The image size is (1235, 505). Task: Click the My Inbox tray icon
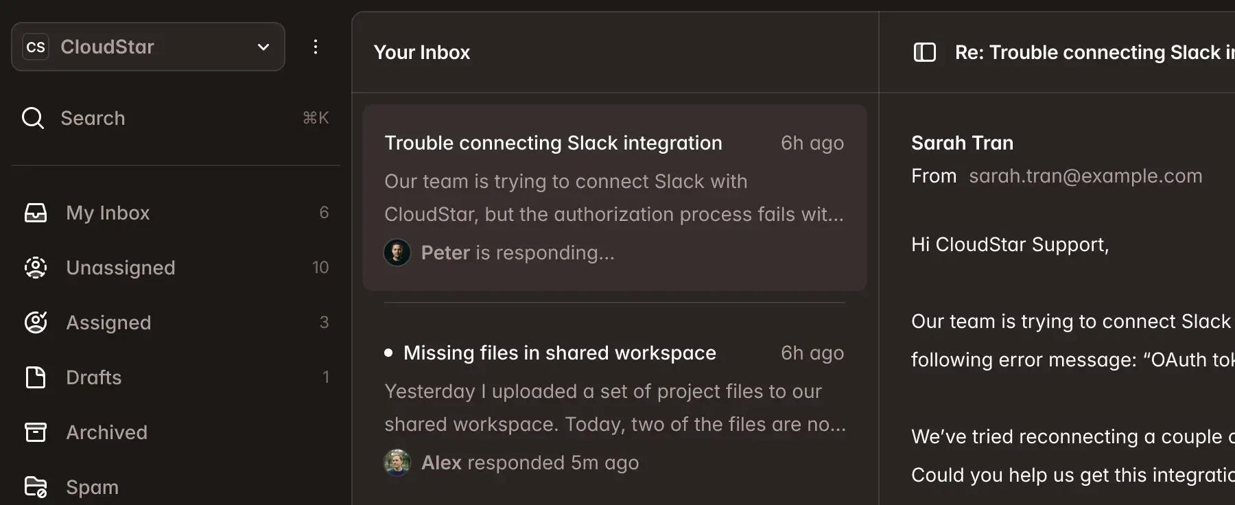[36, 213]
